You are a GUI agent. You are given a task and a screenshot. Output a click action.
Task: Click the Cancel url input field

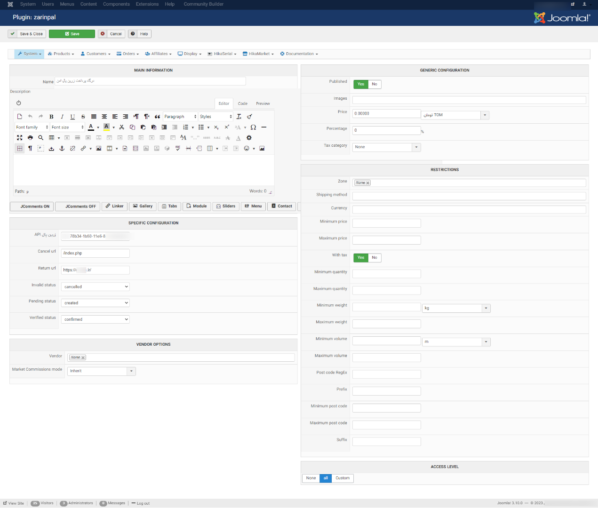96,253
